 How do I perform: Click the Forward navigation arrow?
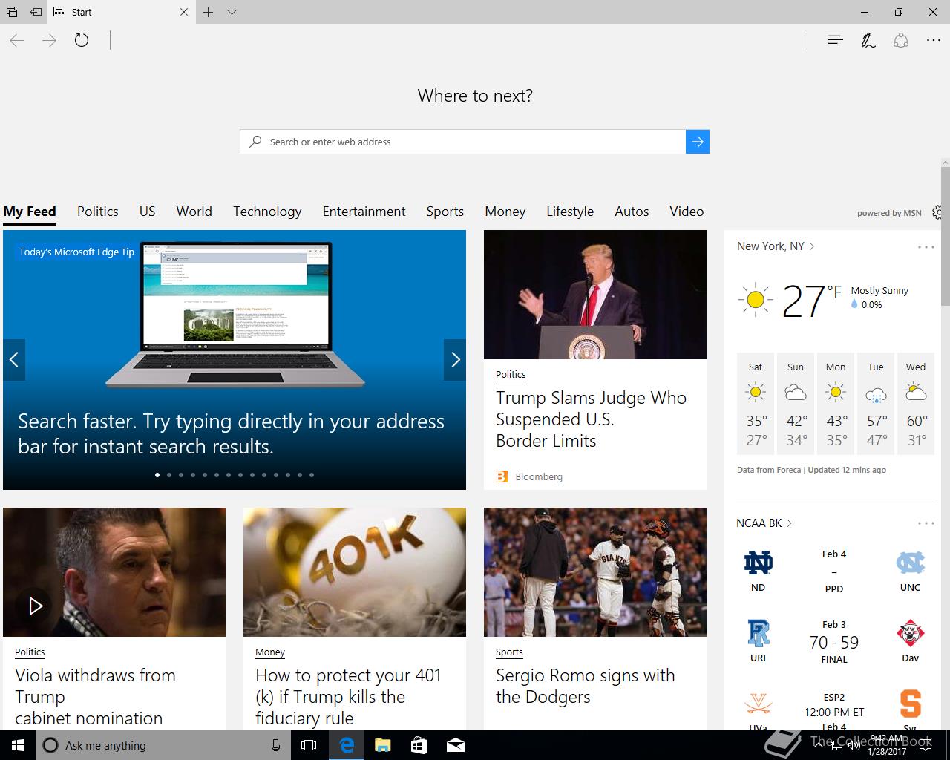click(50, 40)
